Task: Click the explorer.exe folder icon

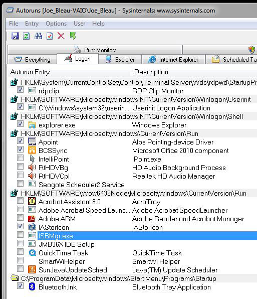Action: coord(32,125)
